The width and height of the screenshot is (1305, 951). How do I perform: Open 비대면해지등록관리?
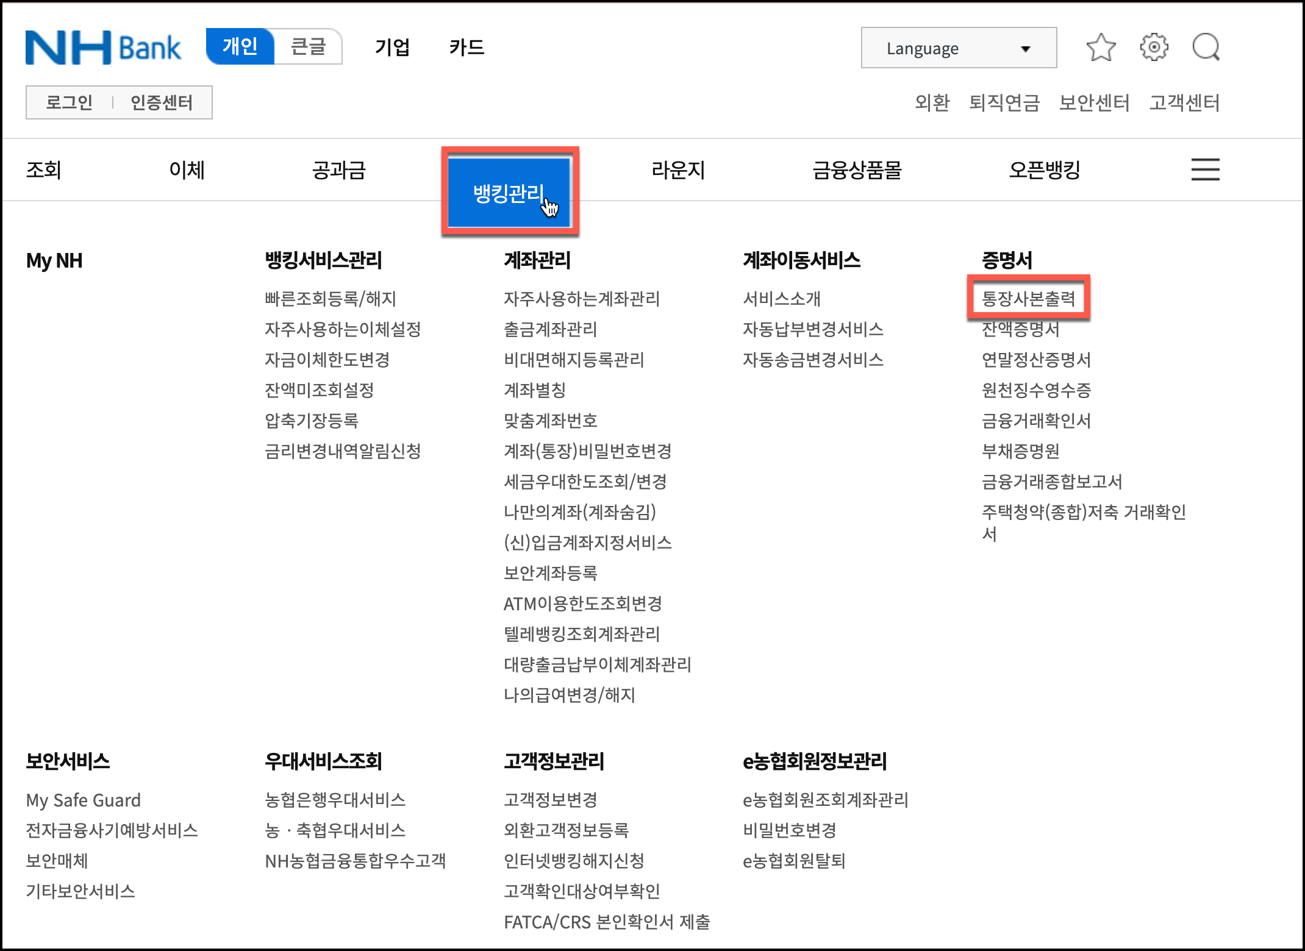tap(574, 360)
